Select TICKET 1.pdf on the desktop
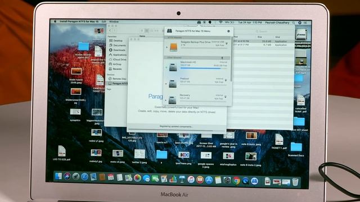The image size is (360, 202). 279,141
